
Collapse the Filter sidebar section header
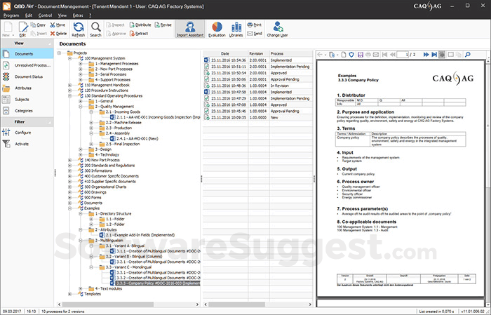click(27, 122)
